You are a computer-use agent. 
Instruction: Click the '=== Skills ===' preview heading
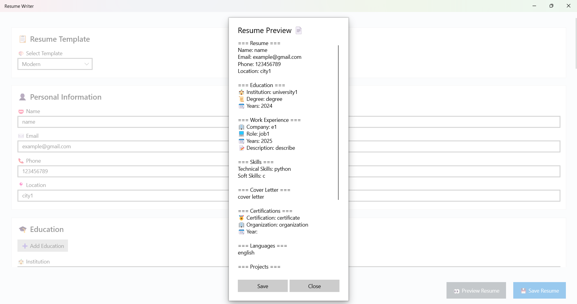pos(256,162)
